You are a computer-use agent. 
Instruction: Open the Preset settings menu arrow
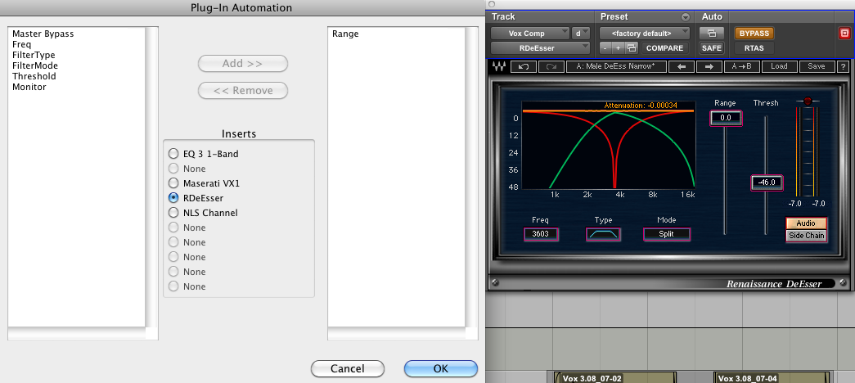point(686,17)
